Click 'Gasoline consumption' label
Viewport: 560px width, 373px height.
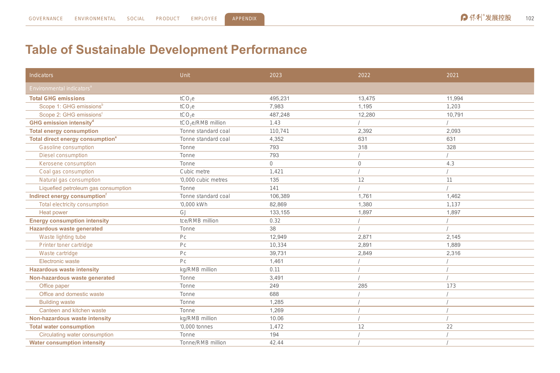pos(67,147)
